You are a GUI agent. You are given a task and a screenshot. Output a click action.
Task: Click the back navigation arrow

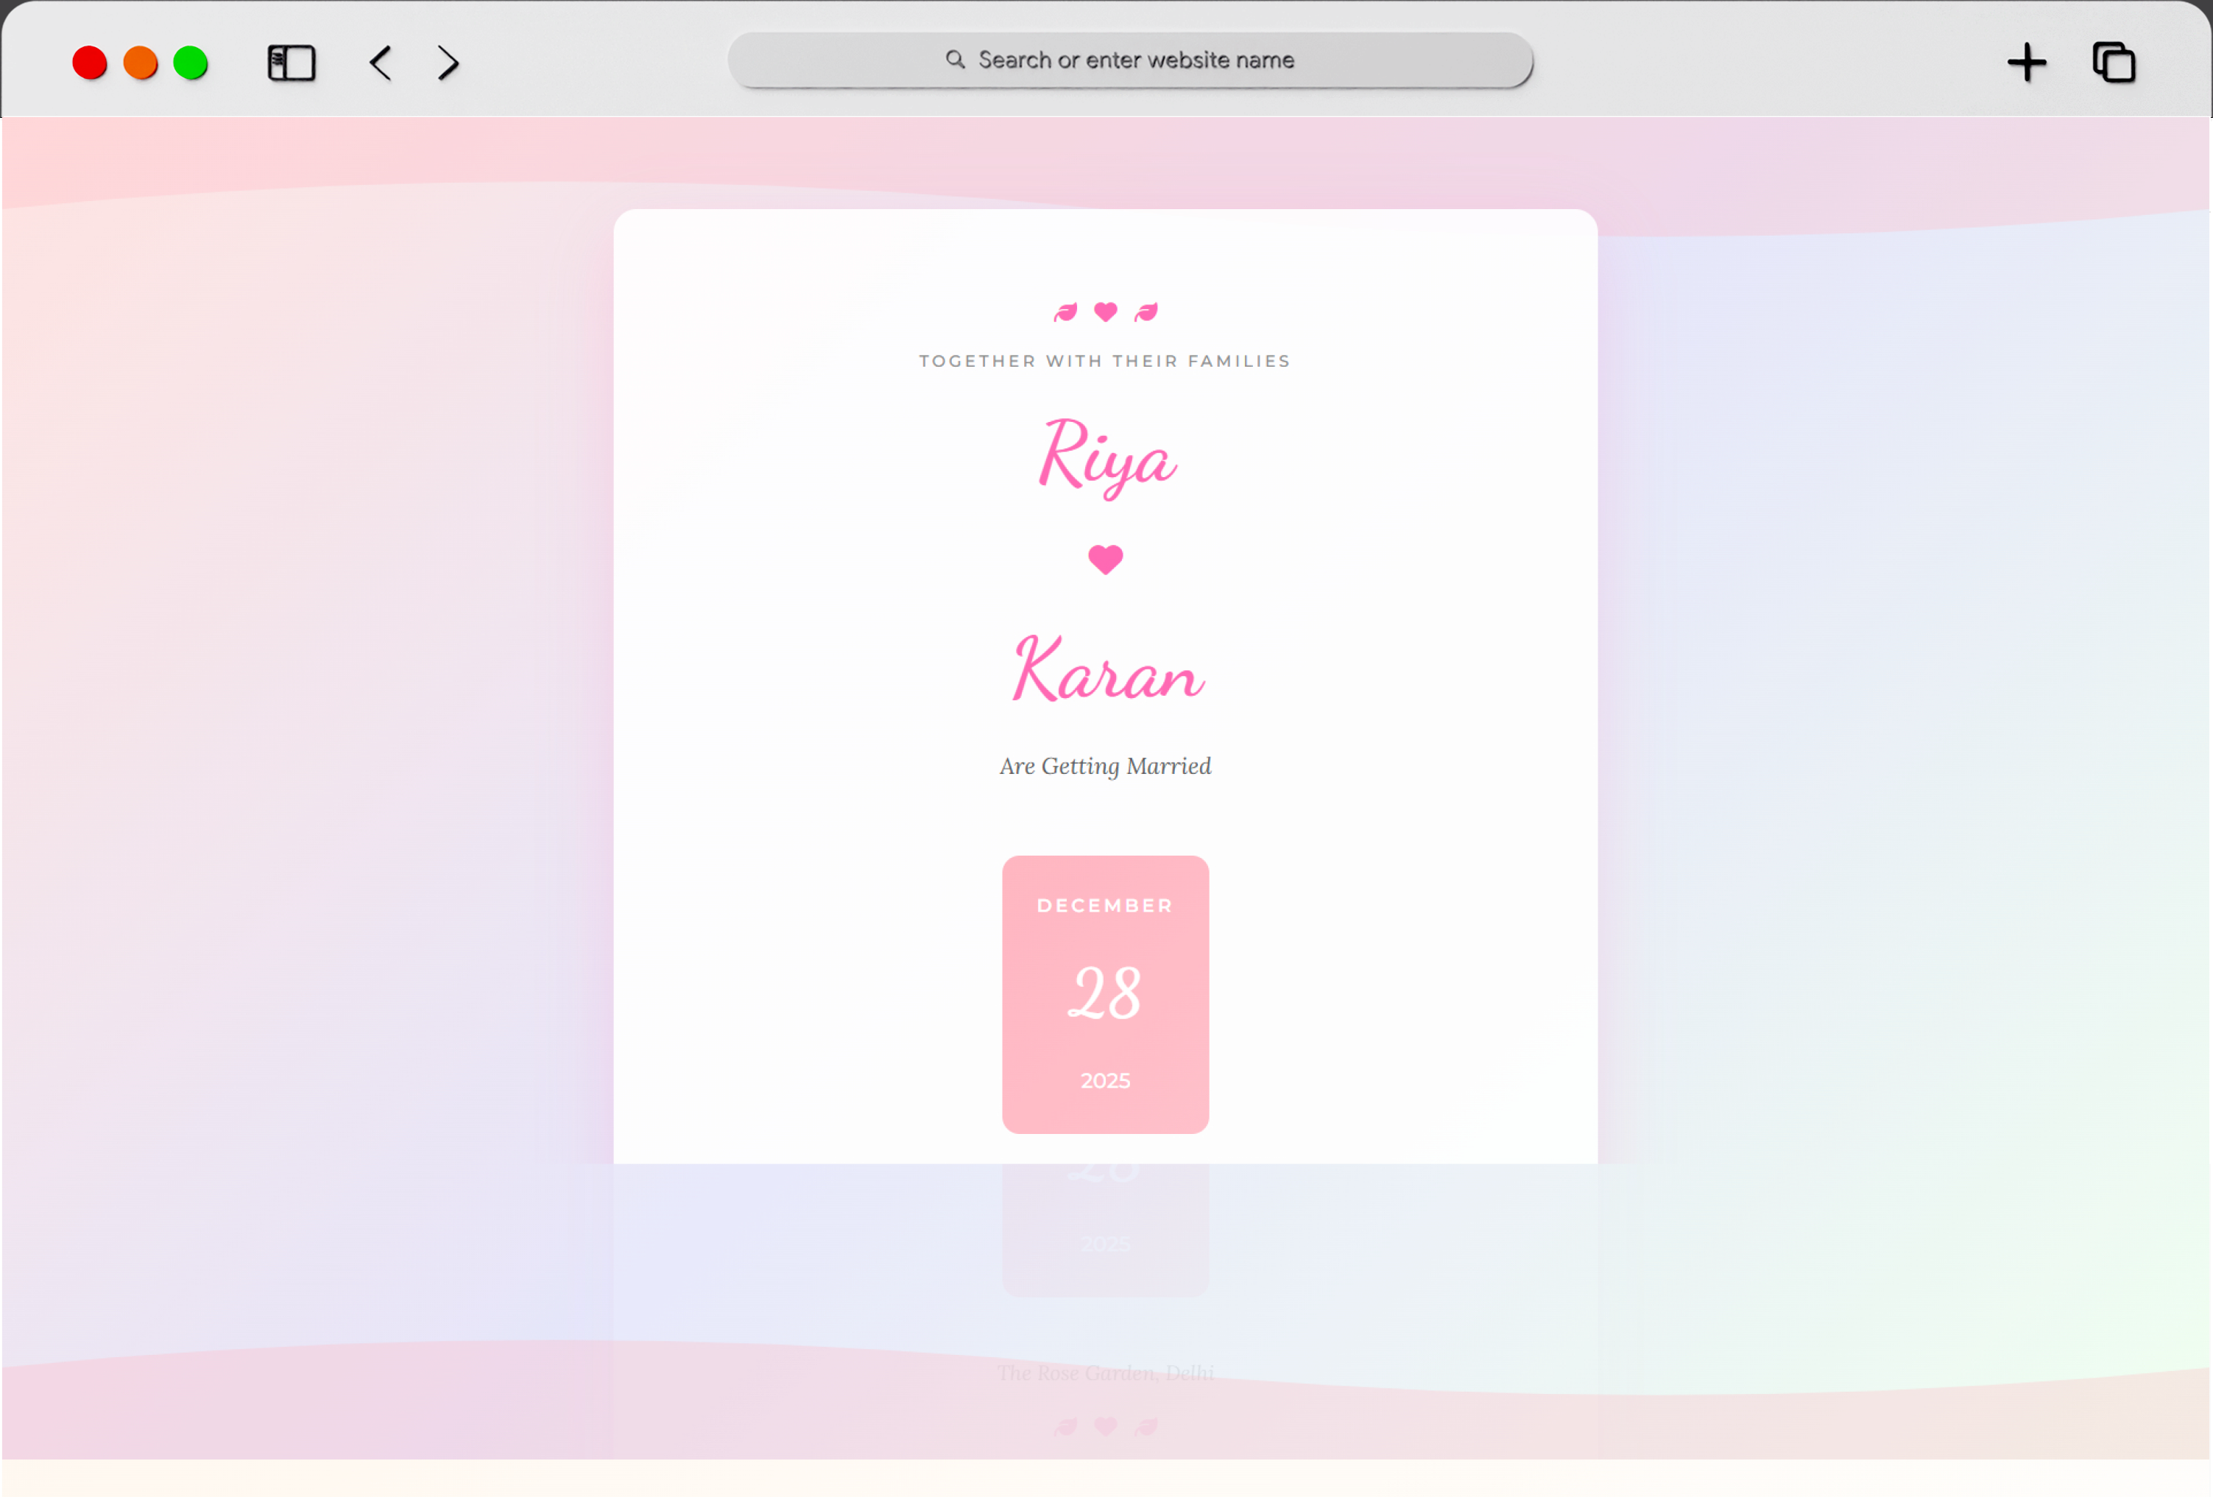379,63
